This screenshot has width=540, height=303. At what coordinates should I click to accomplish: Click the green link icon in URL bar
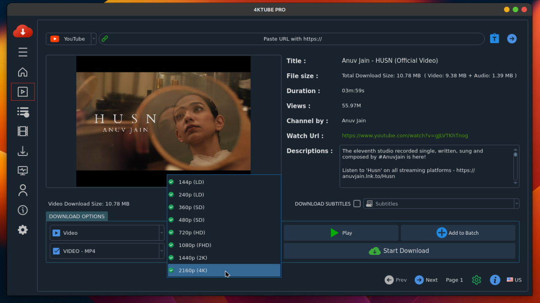(x=105, y=39)
